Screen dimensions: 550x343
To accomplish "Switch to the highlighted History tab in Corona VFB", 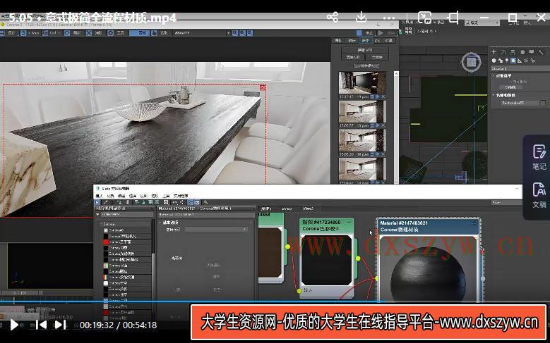I will pyautogui.click(x=365, y=41).
